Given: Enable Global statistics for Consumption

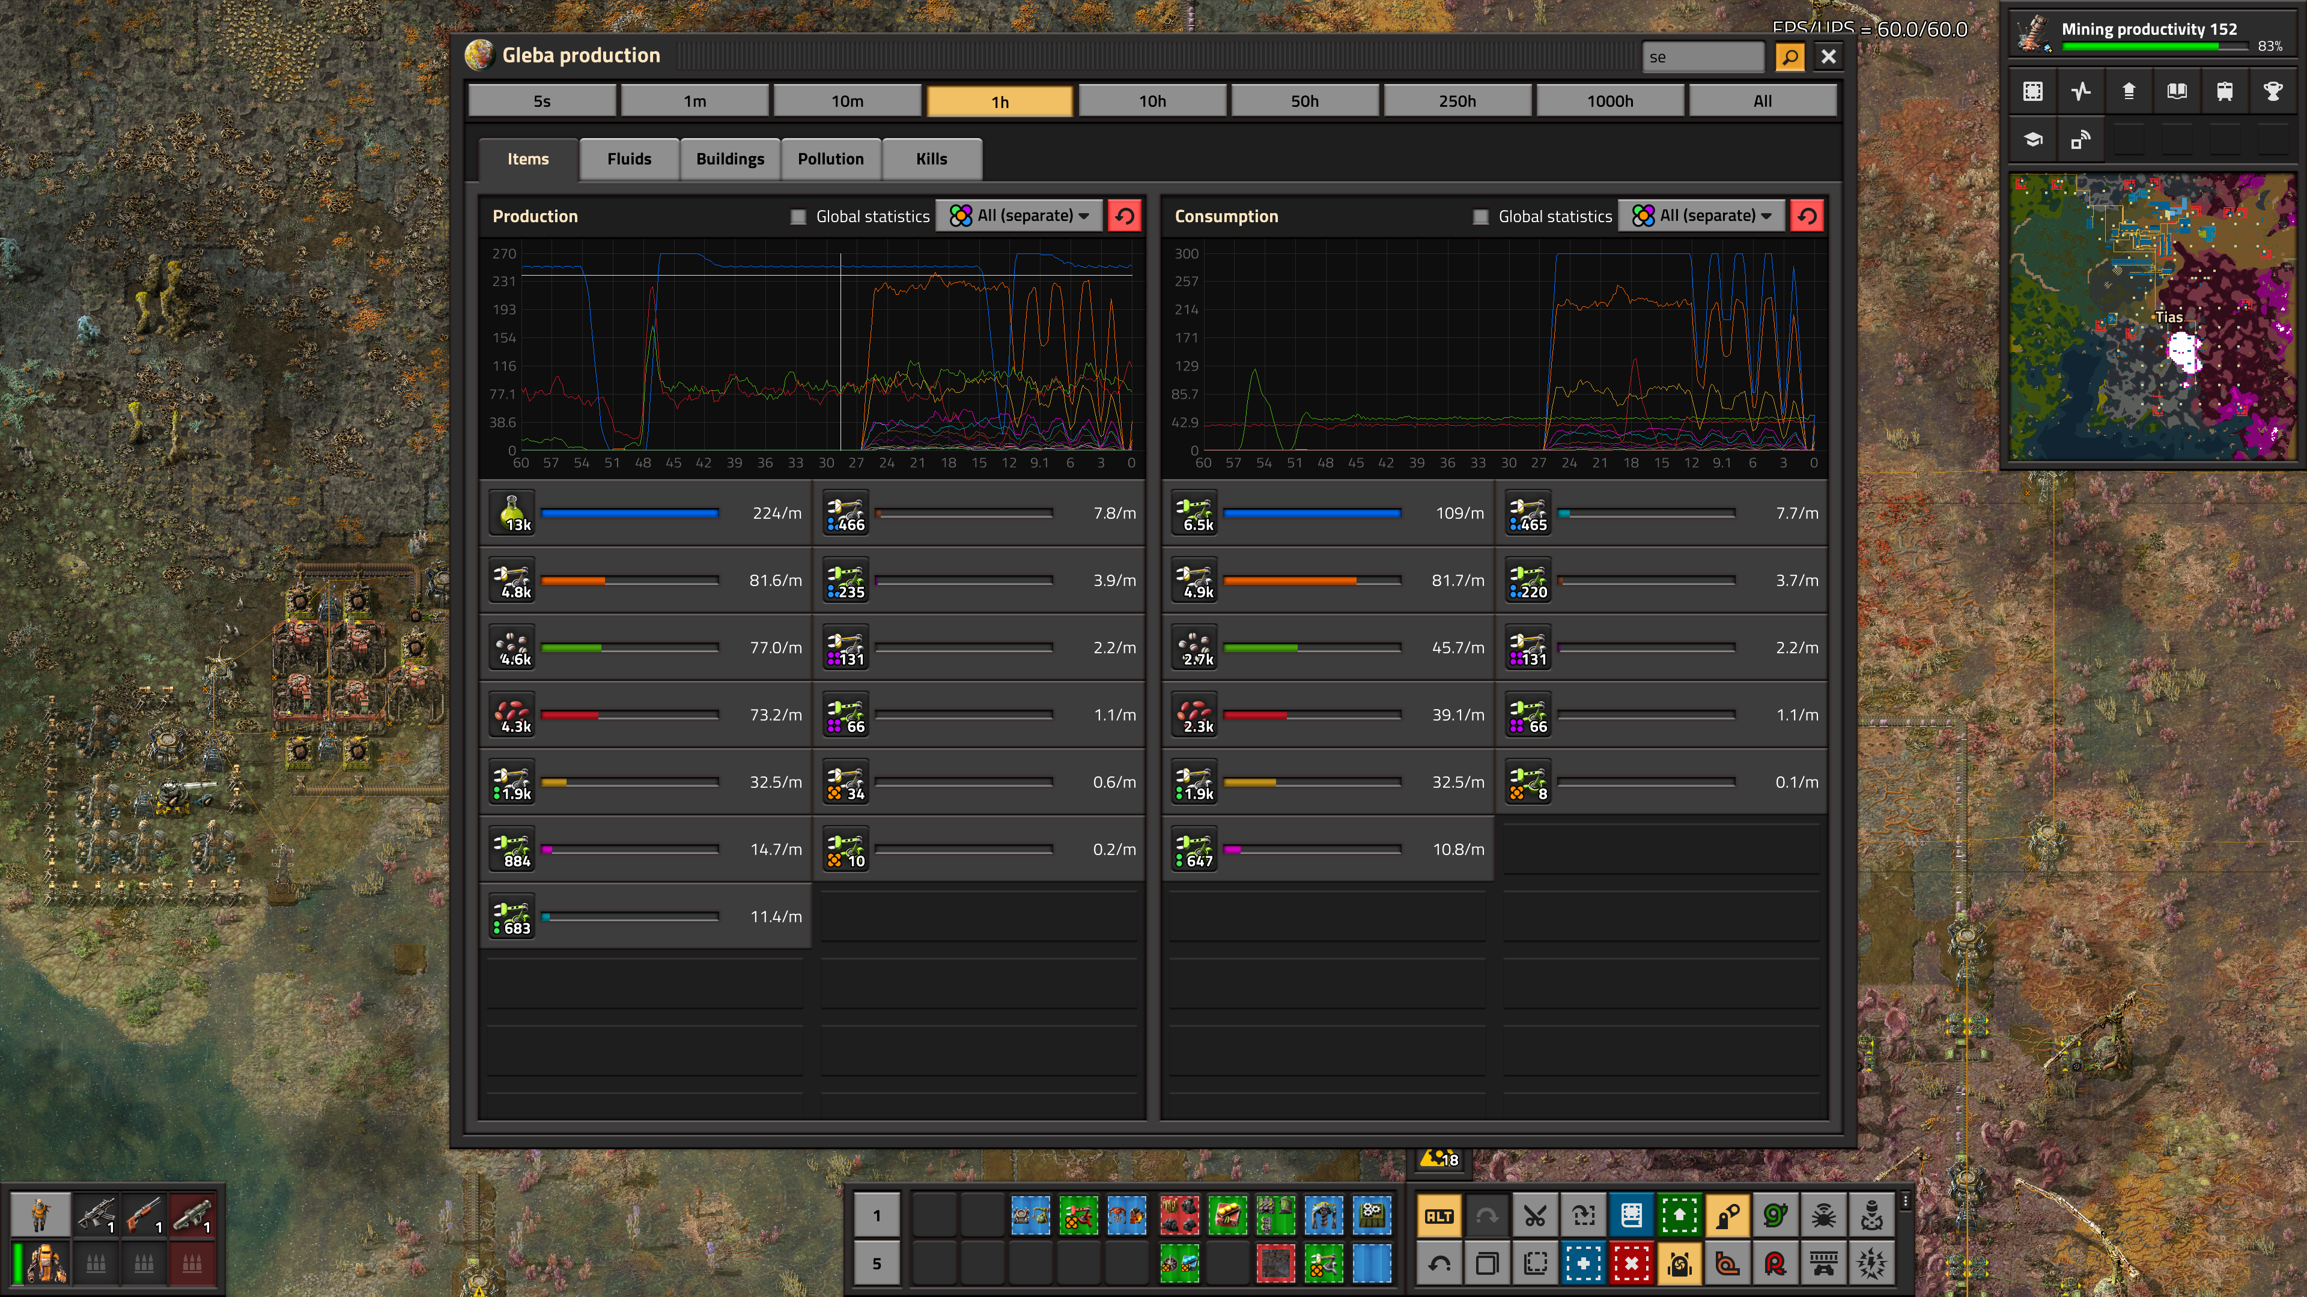Looking at the screenshot, I should pos(1480,217).
